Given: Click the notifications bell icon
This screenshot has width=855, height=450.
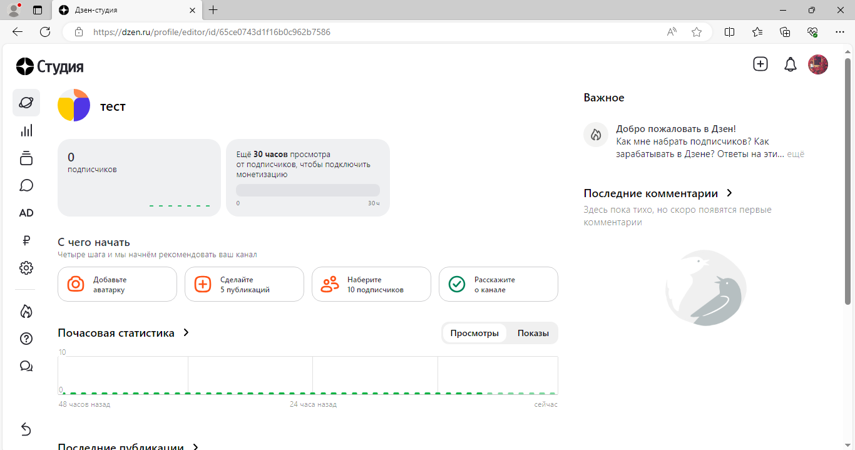Looking at the screenshot, I should coord(791,64).
